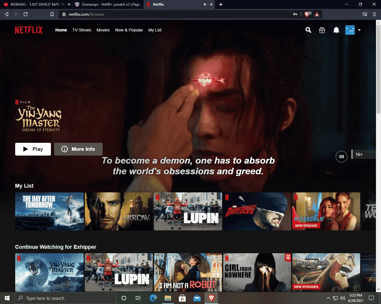Select The Day After Tomorrow thumbnail

pos(49,211)
